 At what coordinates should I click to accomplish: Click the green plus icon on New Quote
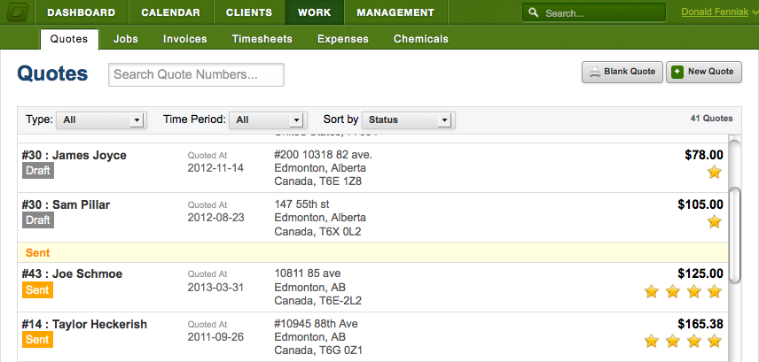(x=677, y=72)
